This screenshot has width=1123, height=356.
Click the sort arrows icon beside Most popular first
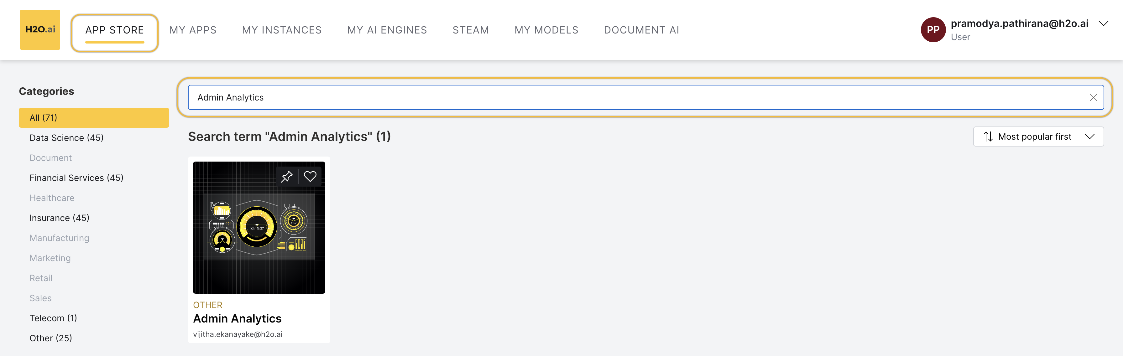click(988, 137)
